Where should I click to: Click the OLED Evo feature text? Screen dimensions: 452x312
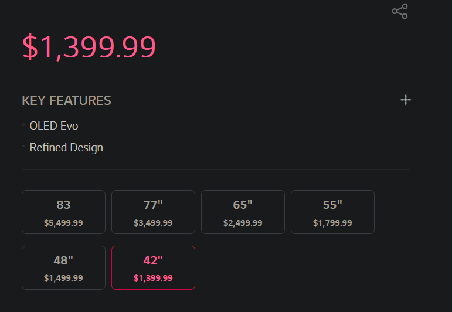tap(54, 126)
